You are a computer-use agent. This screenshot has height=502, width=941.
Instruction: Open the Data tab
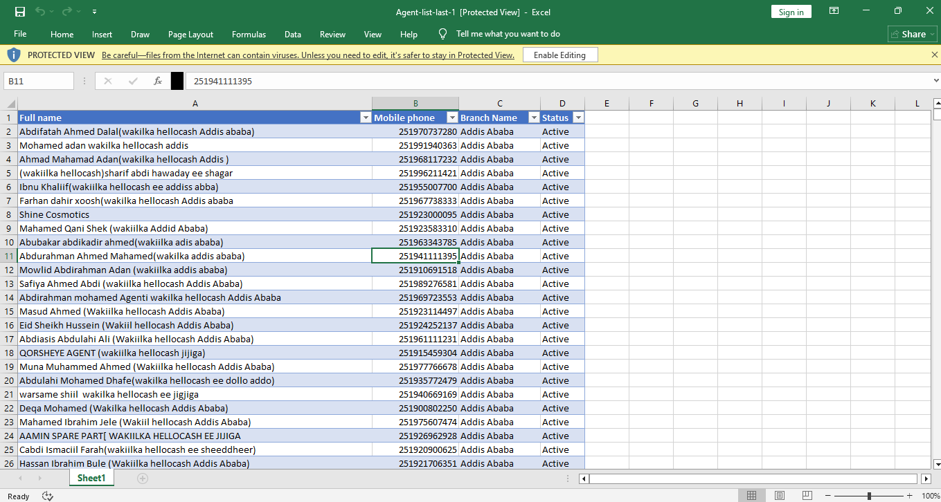pyautogui.click(x=292, y=35)
